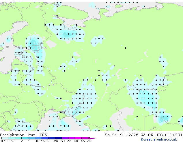Screen dimensions: 183x142
Task: Pick the legend swatch between 15 and 20
Action: coord(45,138)
